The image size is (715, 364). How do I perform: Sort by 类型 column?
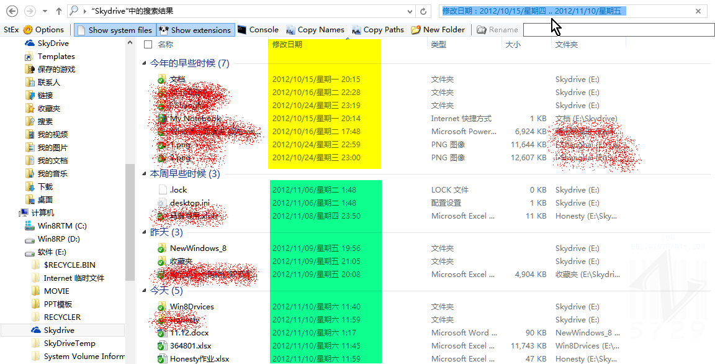tap(439, 44)
